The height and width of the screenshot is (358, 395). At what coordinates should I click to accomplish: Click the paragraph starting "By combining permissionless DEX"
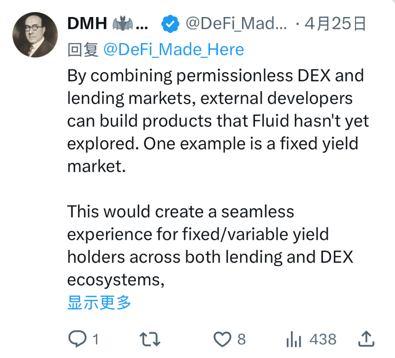216,121
